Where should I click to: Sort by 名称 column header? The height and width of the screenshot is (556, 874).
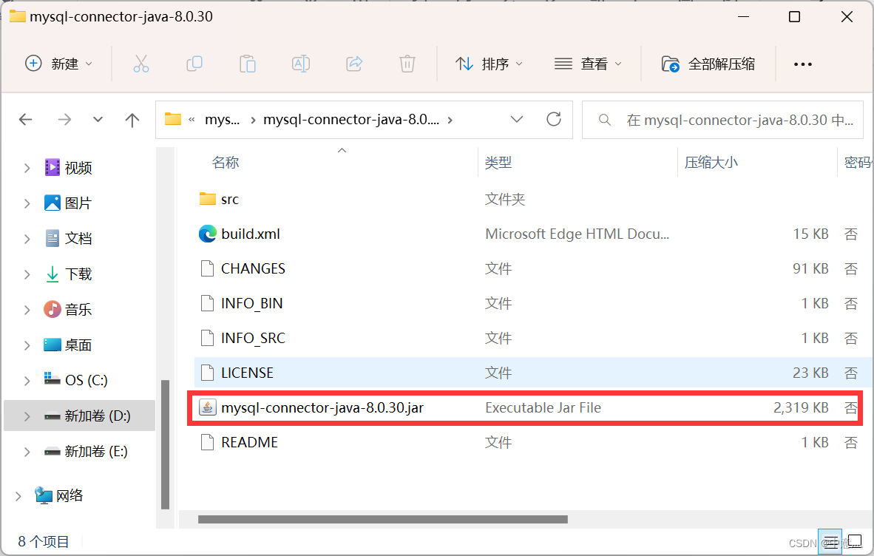click(x=226, y=163)
